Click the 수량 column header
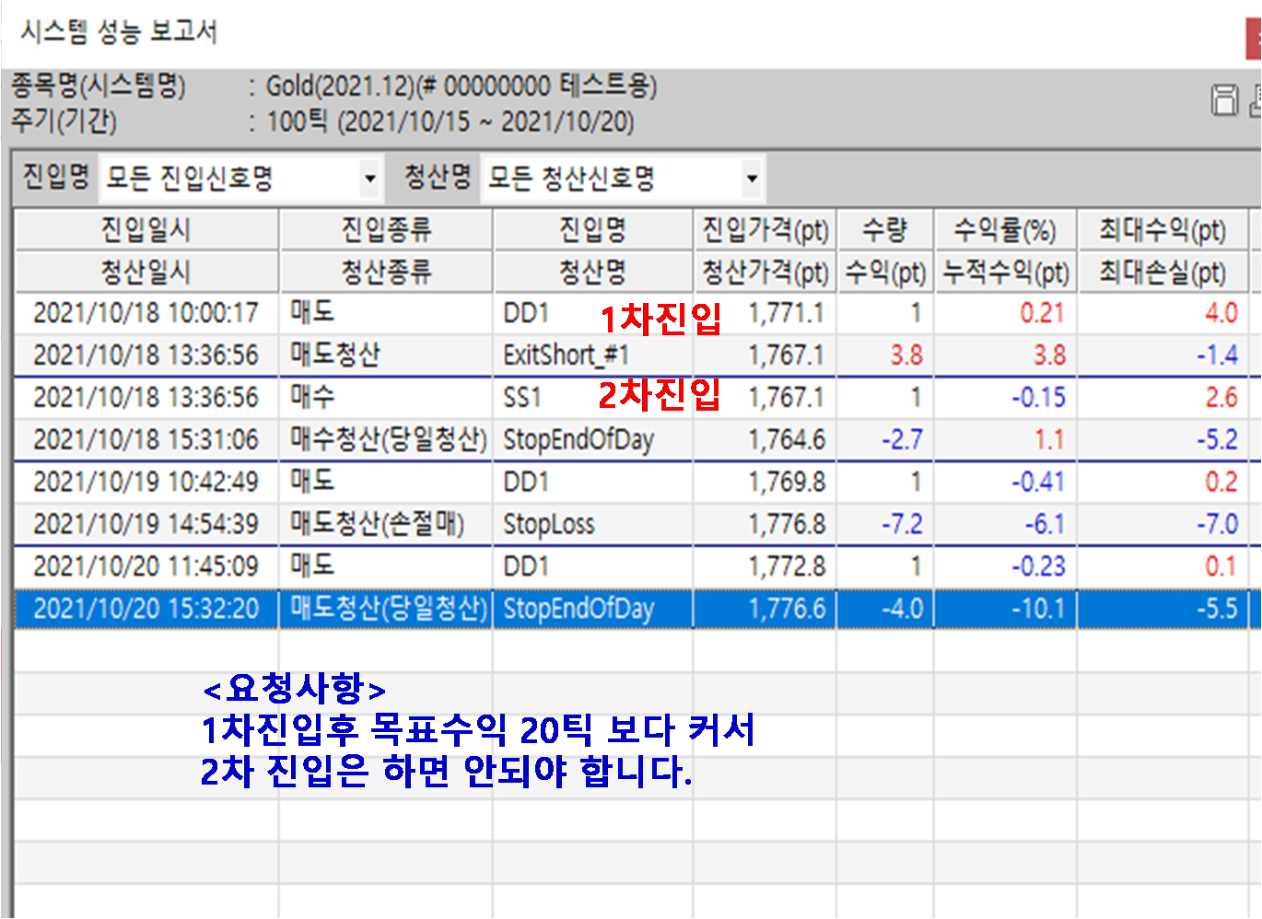 coord(884,230)
